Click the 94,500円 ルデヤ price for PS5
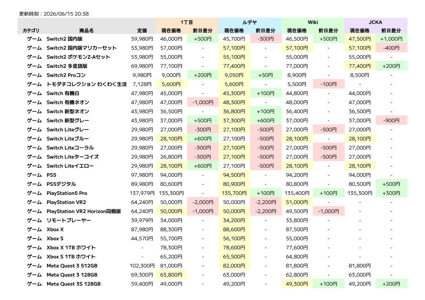Image resolution: width=425 pixels, height=300 pixels. click(x=234, y=175)
